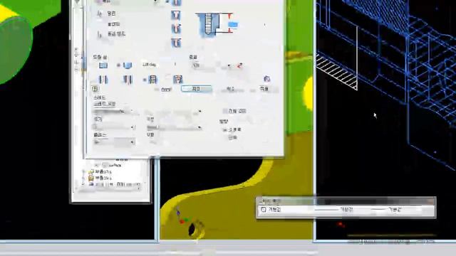Open the thread size dropdown
Image resolution: width=456 pixels, height=256 pixels.
click(x=114, y=127)
